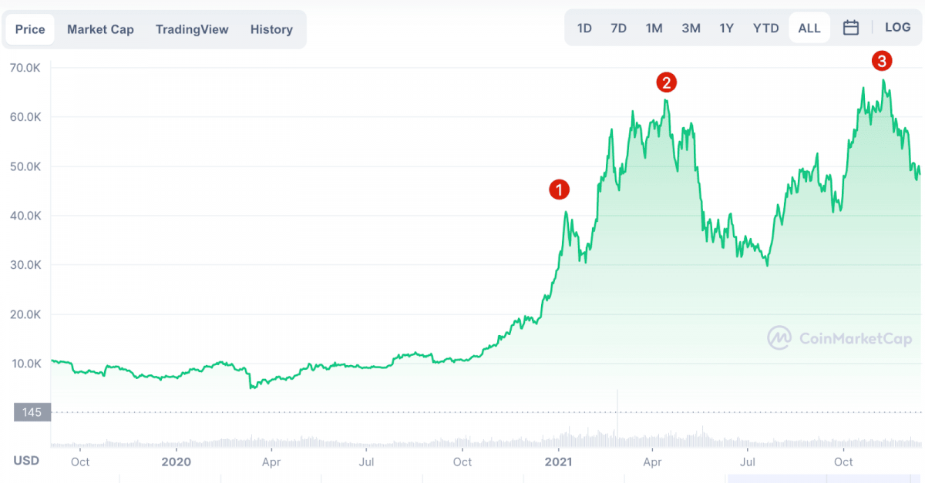Select the 1M time range
Viewport: 925px width, 483px height.
(x=654, y=29)
